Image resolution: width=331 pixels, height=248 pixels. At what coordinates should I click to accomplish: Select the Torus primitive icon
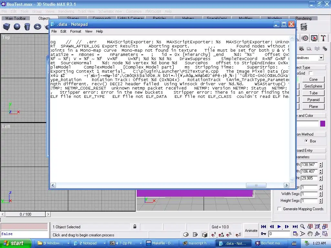(x=37, y=27)
